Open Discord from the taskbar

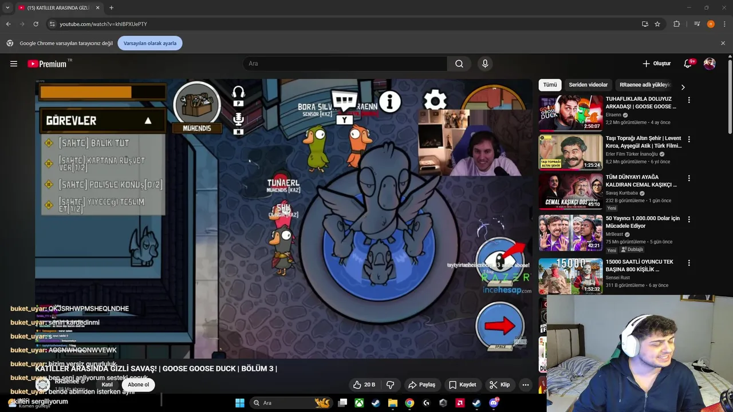click(x=494, y=403)
